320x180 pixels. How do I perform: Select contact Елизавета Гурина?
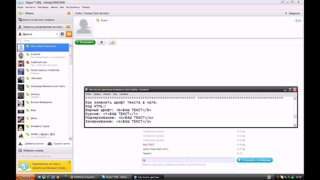[x=43, y=127]
